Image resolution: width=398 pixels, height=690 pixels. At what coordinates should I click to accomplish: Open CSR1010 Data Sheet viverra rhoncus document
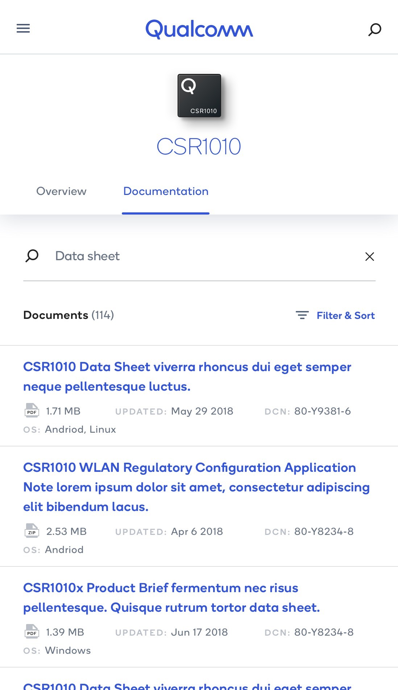click(x=187, y=377)
